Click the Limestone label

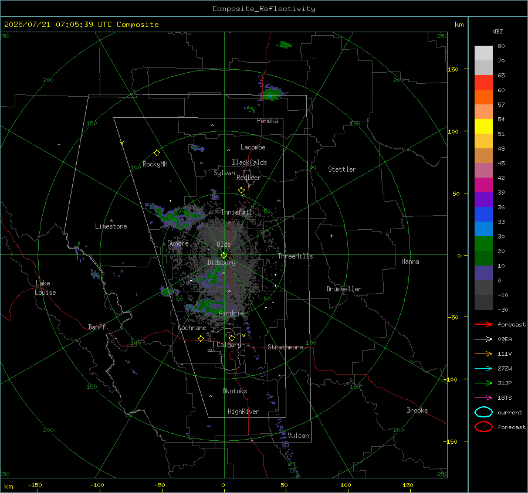(x=111, y=226)
